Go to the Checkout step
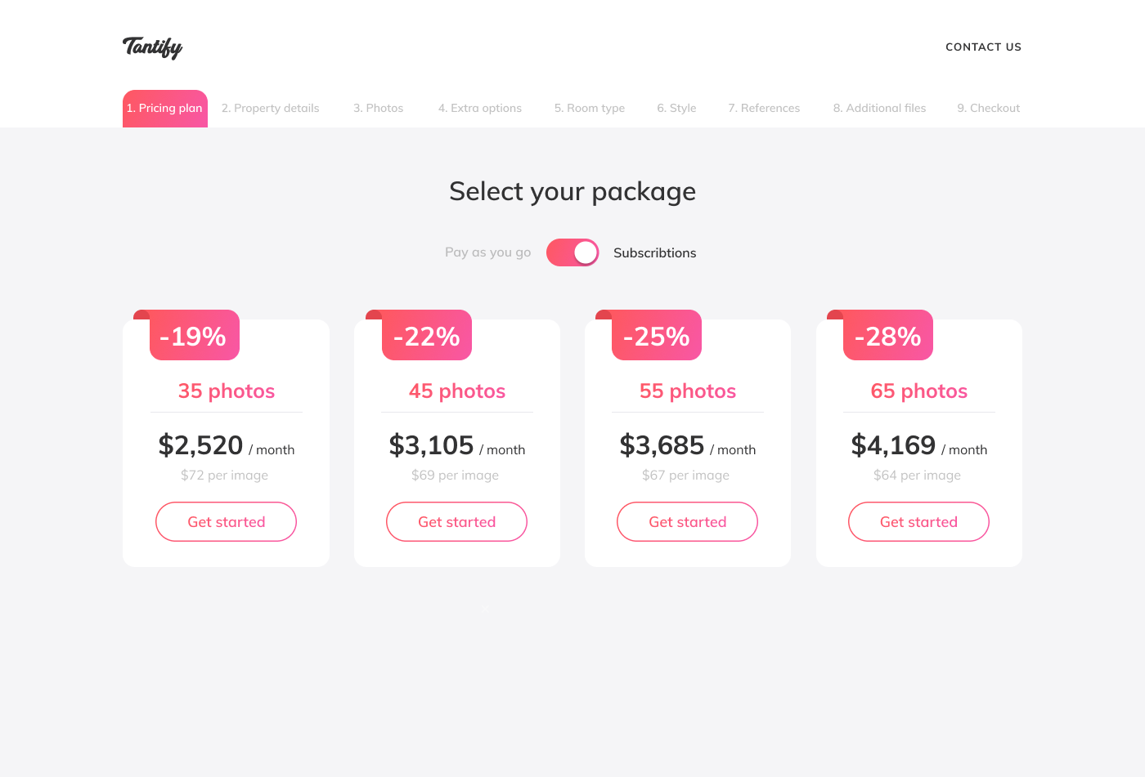This screenshot has width=1145, height=777. pos(989,108)
